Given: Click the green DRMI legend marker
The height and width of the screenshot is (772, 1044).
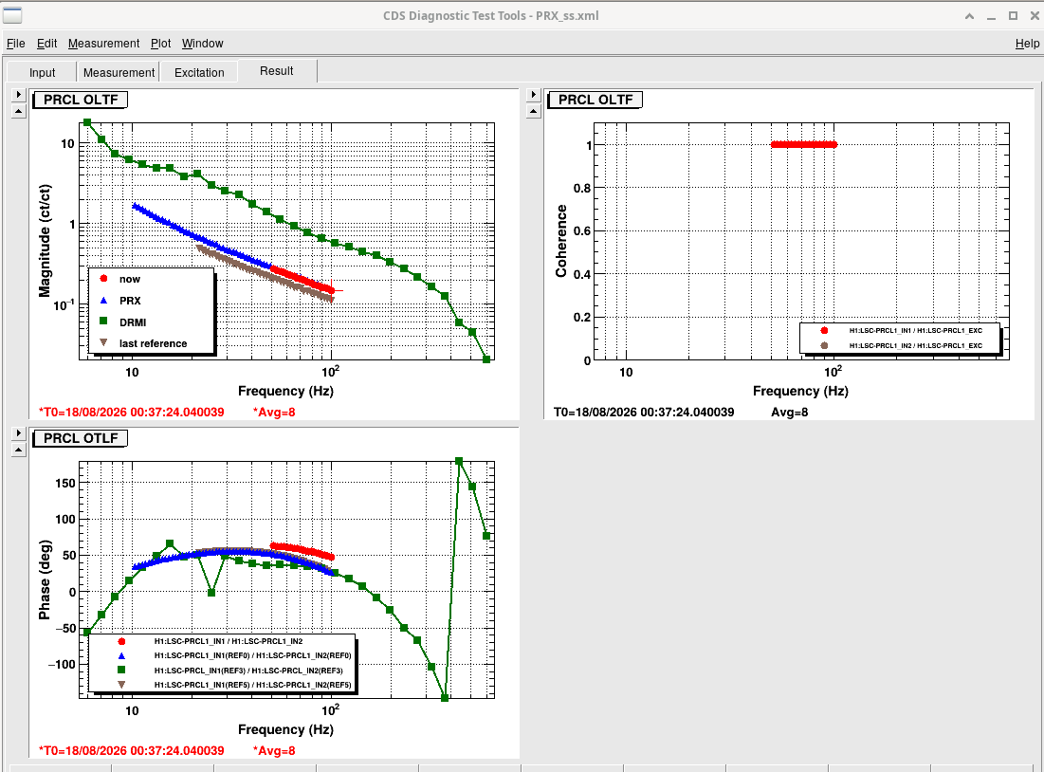Looking at the screenshot, I should point(103,322).
